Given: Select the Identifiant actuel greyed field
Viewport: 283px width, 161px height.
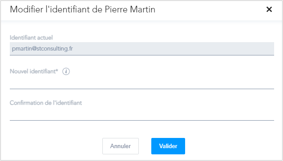Looking at the screenshot, I should (x=142, y=49).
